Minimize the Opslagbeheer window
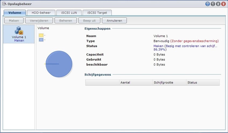The width and height of the screenshot is (228, 133). click(x=213, y=4)
